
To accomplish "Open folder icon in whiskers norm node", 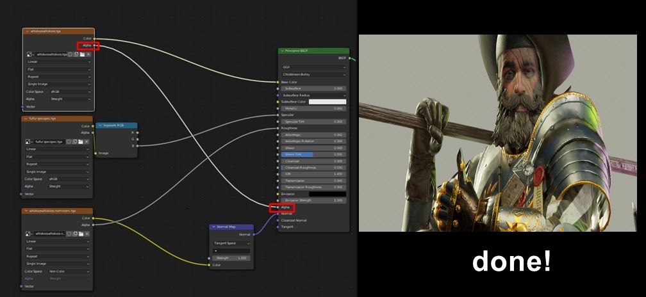I will click(81, 234).
